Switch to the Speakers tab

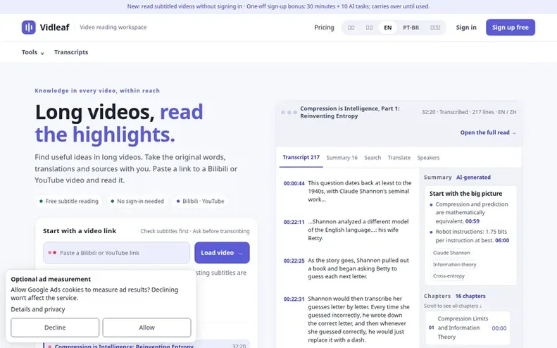(428, 158)
